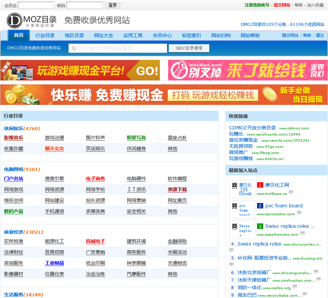Click the 别叉掉 来了就给钱 banner
Image resolution: width=328 pixels, height=298 pixels.
(x=248, y=70)
